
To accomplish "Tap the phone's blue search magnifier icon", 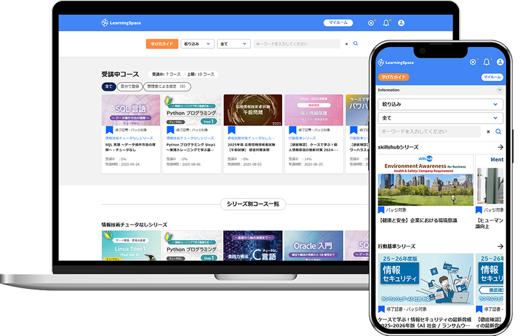I will click(498, 132).
